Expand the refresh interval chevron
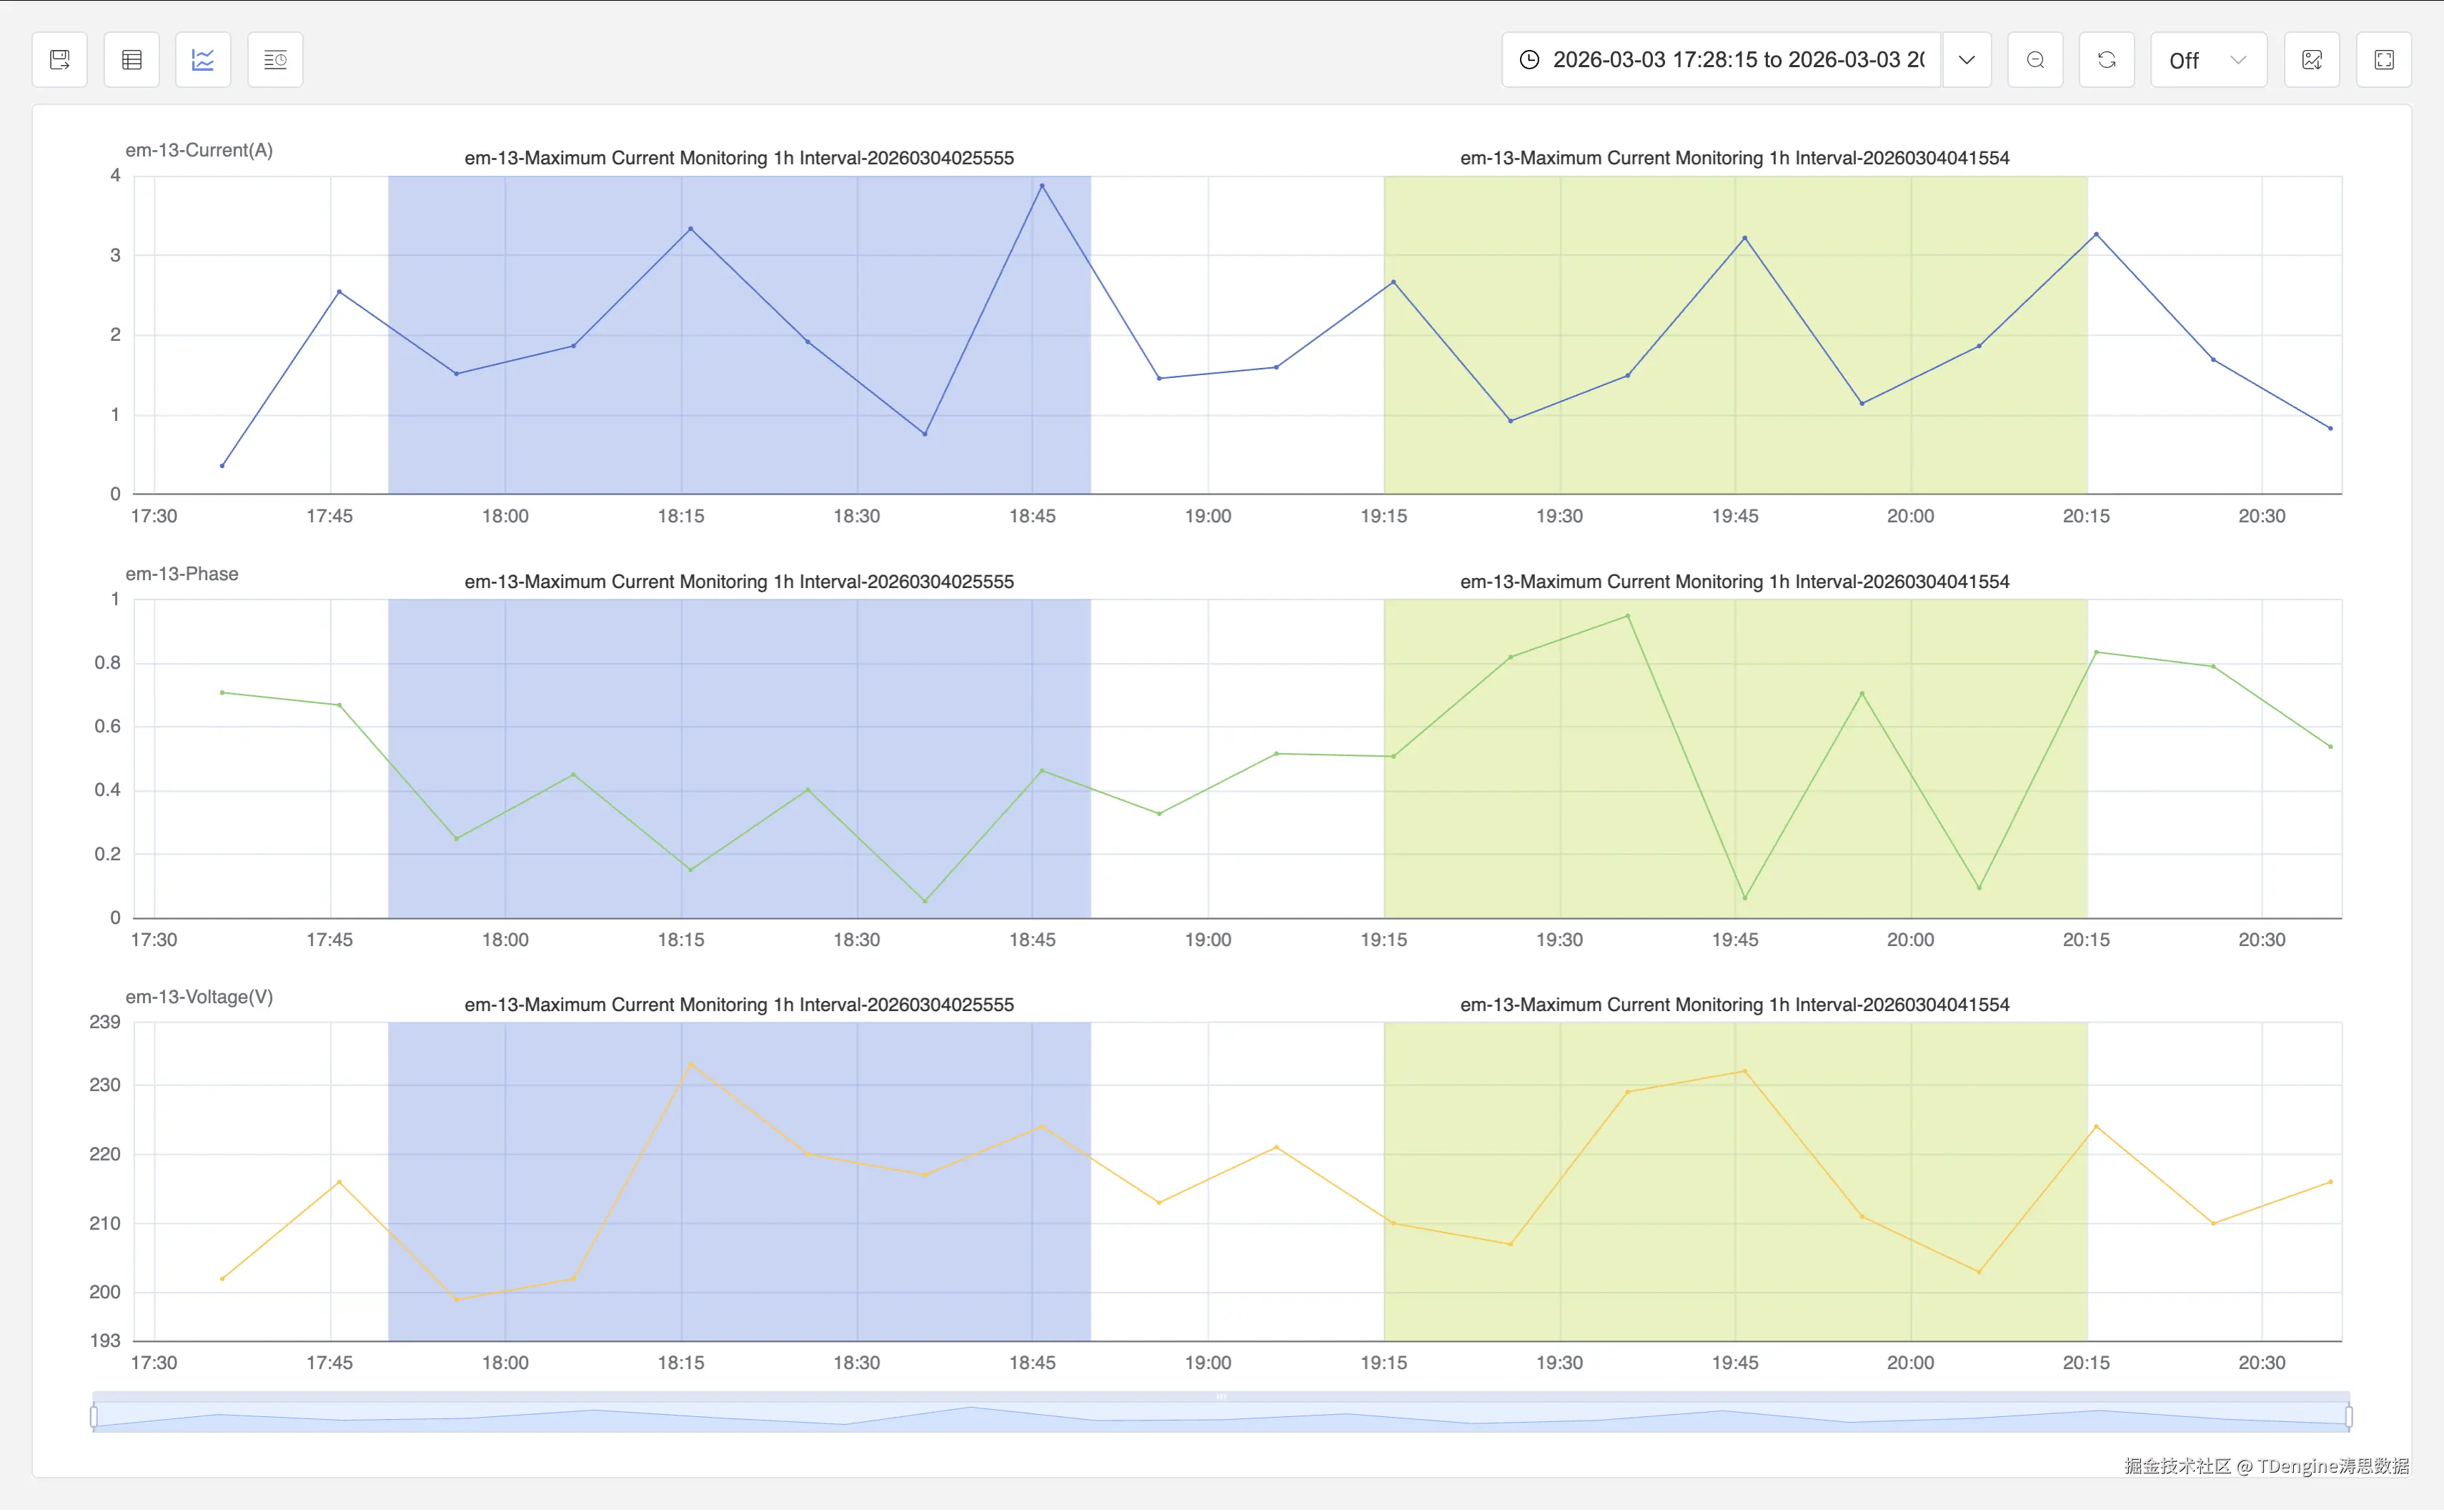The height and width of the screenshot is (1512, 2444). pos(2238,59)
